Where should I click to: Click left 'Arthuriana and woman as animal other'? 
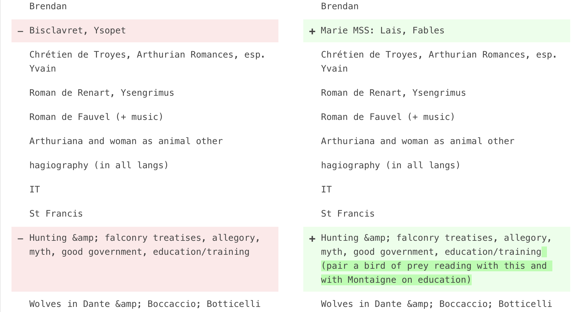pyautogui.click(x=126, y=141)
